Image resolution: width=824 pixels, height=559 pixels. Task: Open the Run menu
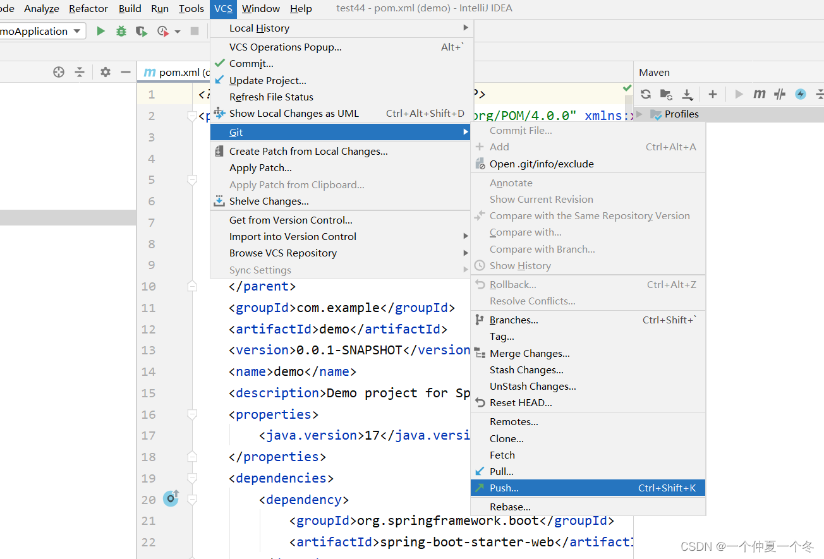[160, 8]
